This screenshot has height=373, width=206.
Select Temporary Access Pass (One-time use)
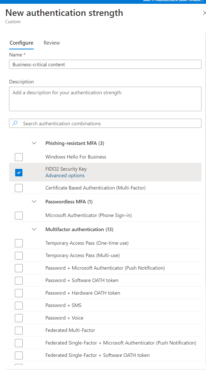(19, 243)
